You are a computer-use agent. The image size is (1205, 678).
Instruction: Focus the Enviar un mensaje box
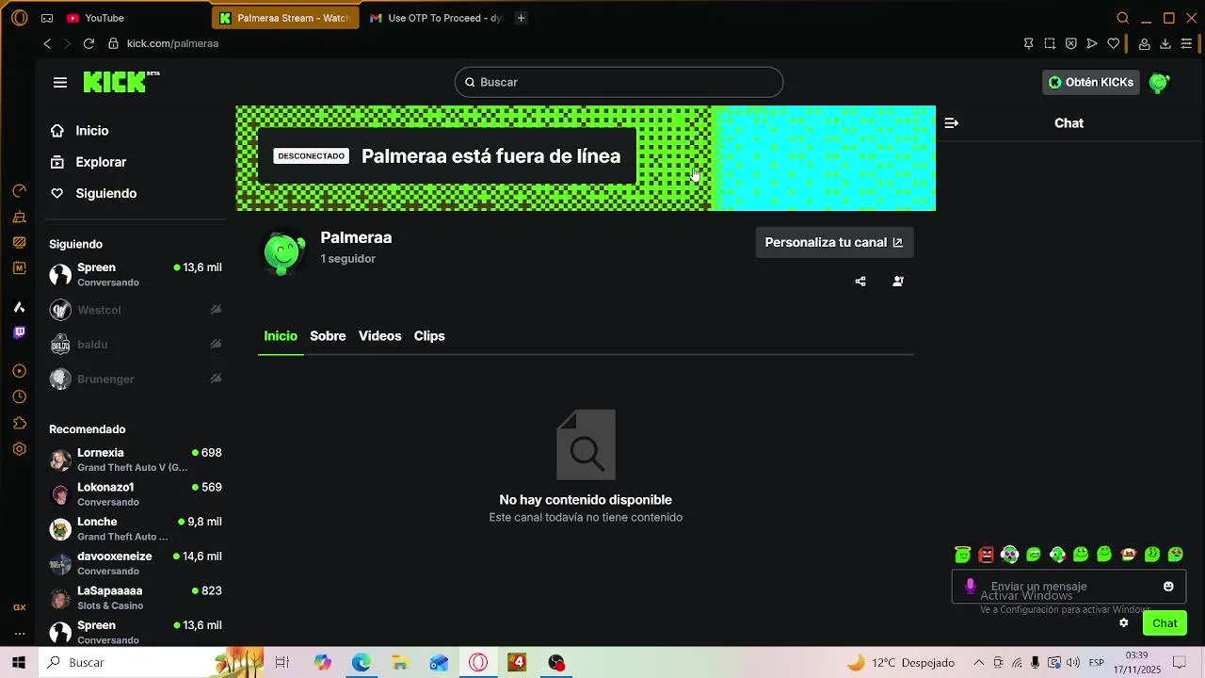1068,586
